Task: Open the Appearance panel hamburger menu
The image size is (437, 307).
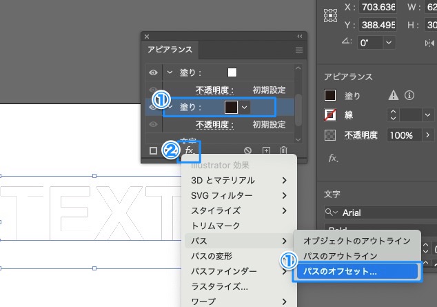Action: tap(299, 50)
